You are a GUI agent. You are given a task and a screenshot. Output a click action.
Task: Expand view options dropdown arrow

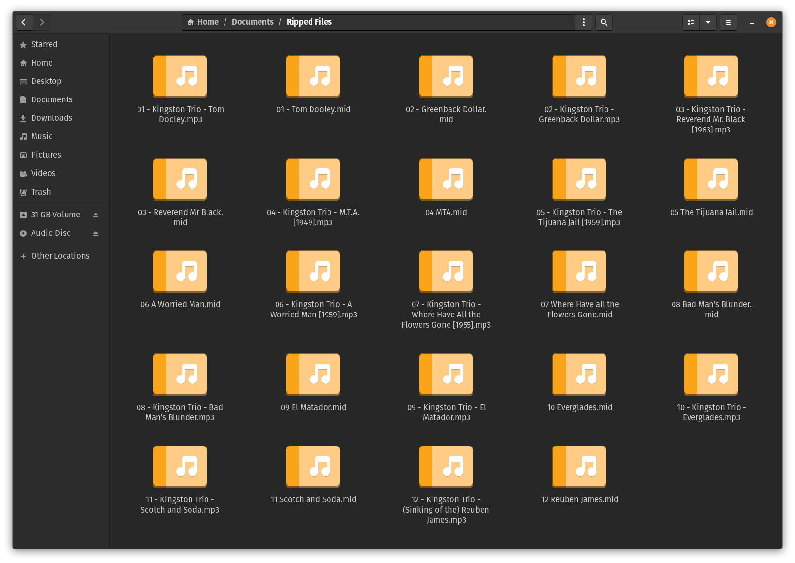tap(708, 22)
